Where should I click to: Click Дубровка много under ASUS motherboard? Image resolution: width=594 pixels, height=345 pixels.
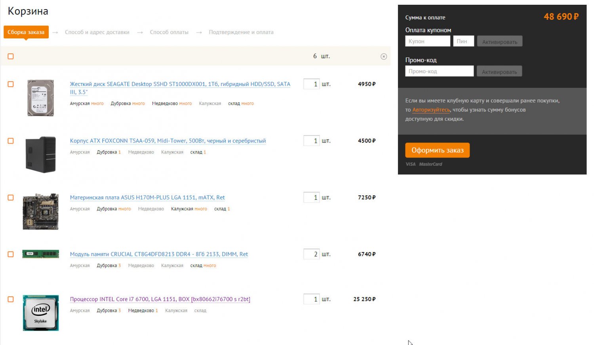point(114,209)
